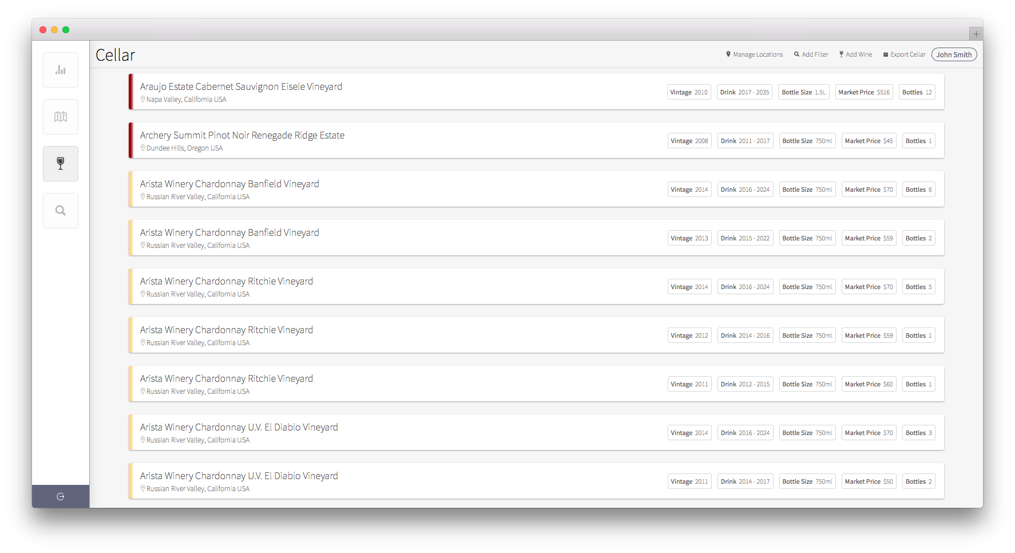The image size is (1015, 553).
Task: Click the Bottles 12 tag
Action: [917, 92]
